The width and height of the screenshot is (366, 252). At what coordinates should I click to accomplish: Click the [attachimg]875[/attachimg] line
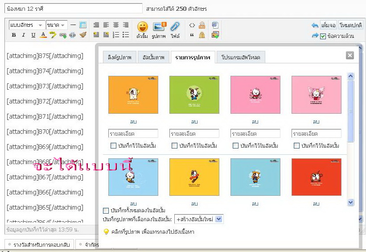45,56
